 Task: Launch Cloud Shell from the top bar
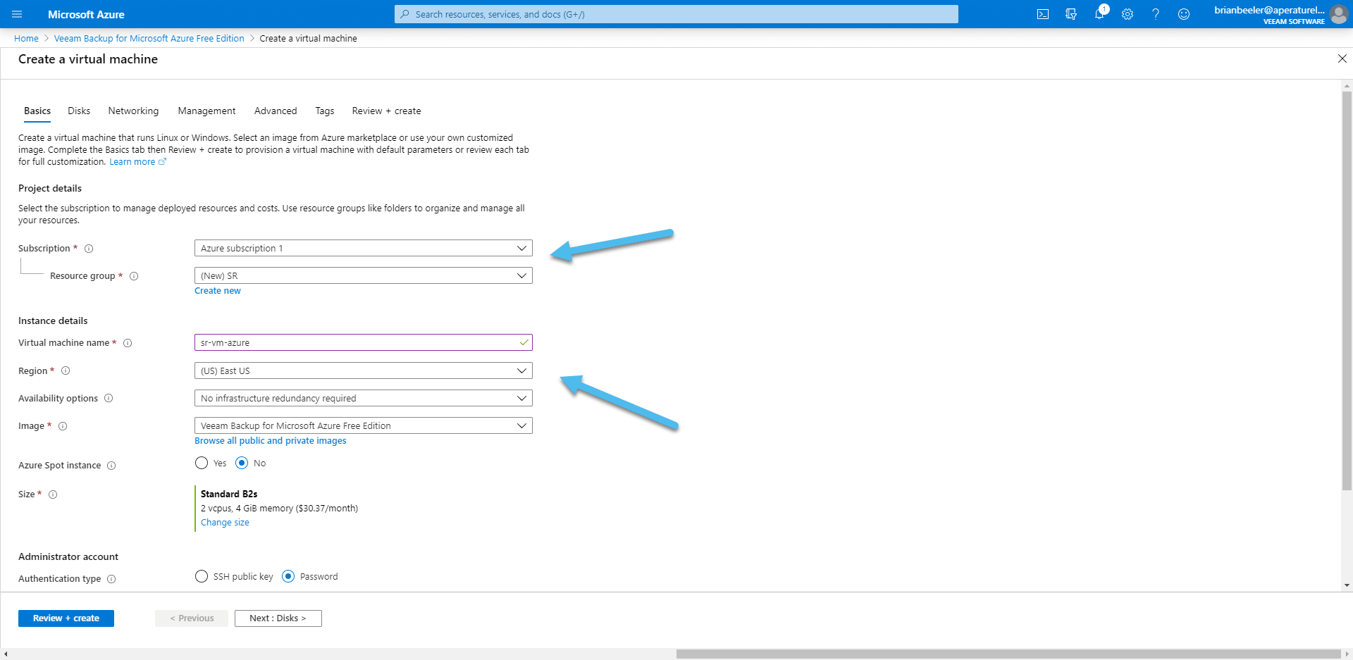(1043, 14)
